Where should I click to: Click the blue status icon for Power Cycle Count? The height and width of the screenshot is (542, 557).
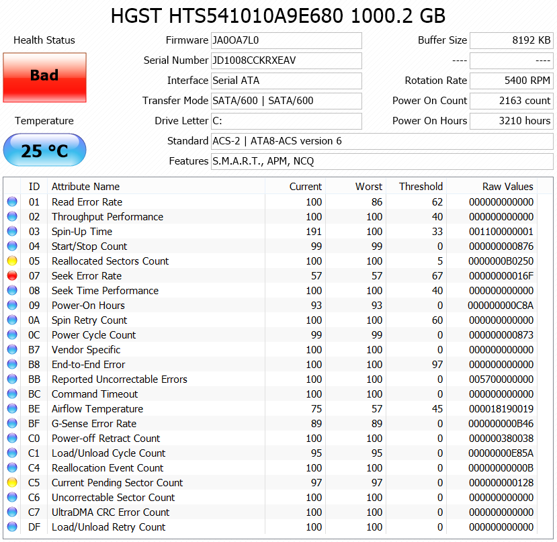tap(12, 335)
